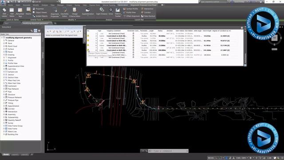Image resolution: width=284 pixels, height=160 pixels.
Task: Open Alignment Properties
Action: pyautogui.click(x=55, y=12)
